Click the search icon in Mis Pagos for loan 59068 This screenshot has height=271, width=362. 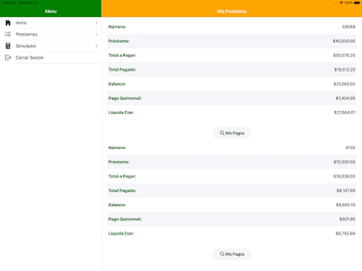pos(222,133)
